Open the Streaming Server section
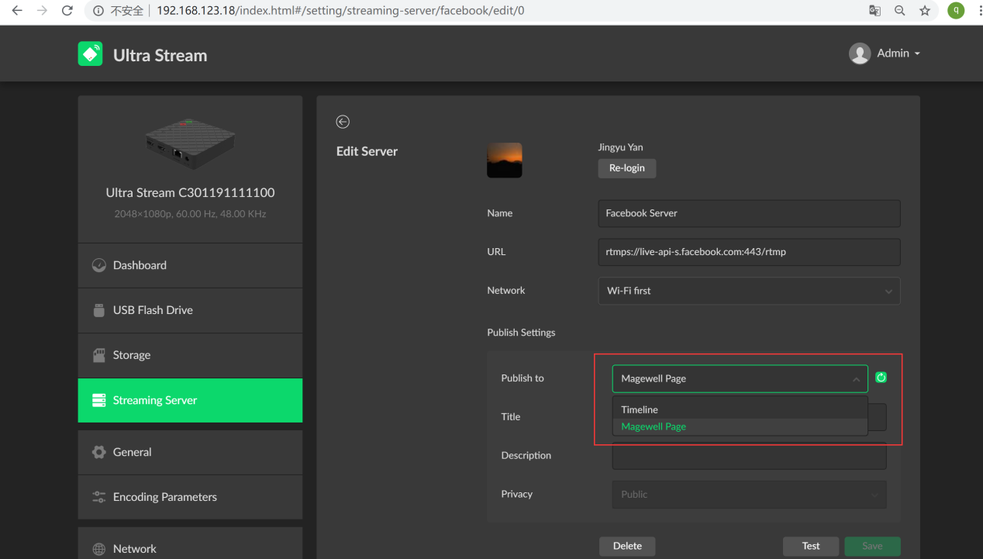This screenshot has height=559, width=983. coord(190,400)
